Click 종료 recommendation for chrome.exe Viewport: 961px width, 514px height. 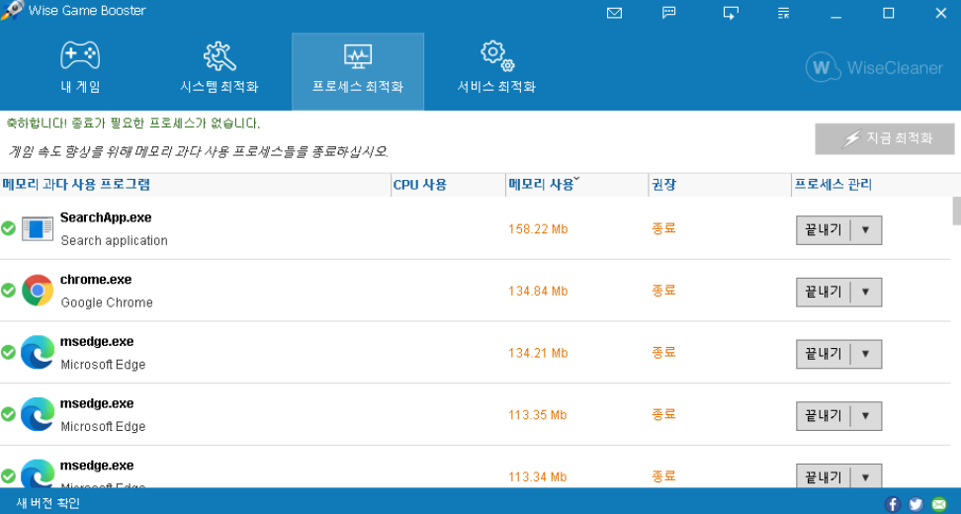663,291
